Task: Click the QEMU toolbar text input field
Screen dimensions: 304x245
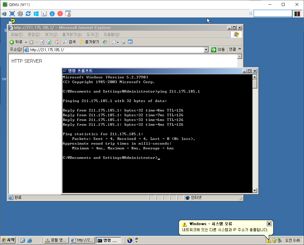Action: tap(273, 14)
